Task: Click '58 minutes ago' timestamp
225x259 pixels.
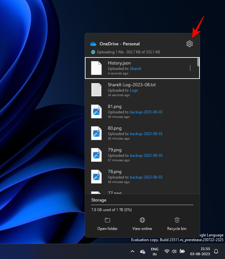Action: click(119, 182)
